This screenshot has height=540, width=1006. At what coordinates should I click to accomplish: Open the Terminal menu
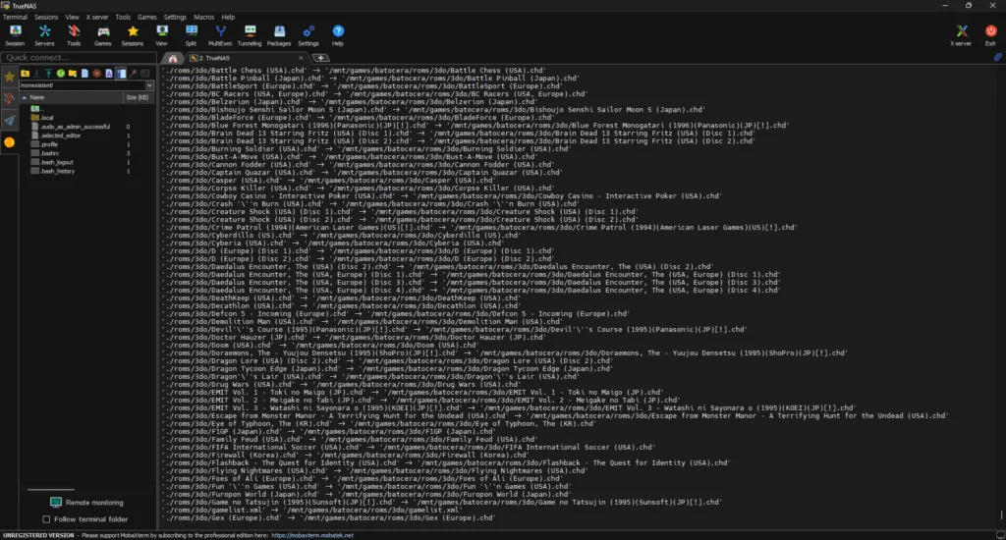click(x=15, y=18)
